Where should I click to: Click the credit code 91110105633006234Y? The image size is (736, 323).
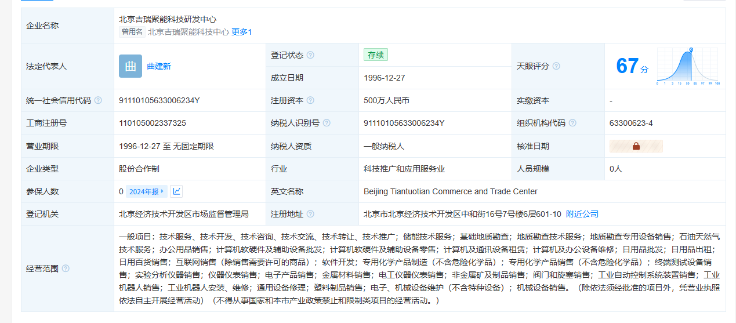point(159,100)
